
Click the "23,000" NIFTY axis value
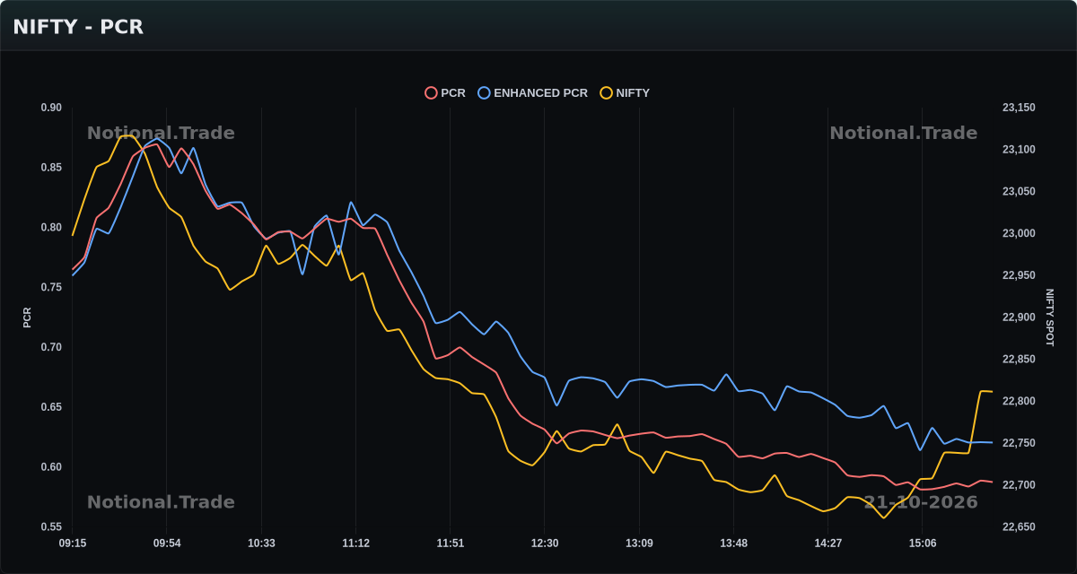1019,234
